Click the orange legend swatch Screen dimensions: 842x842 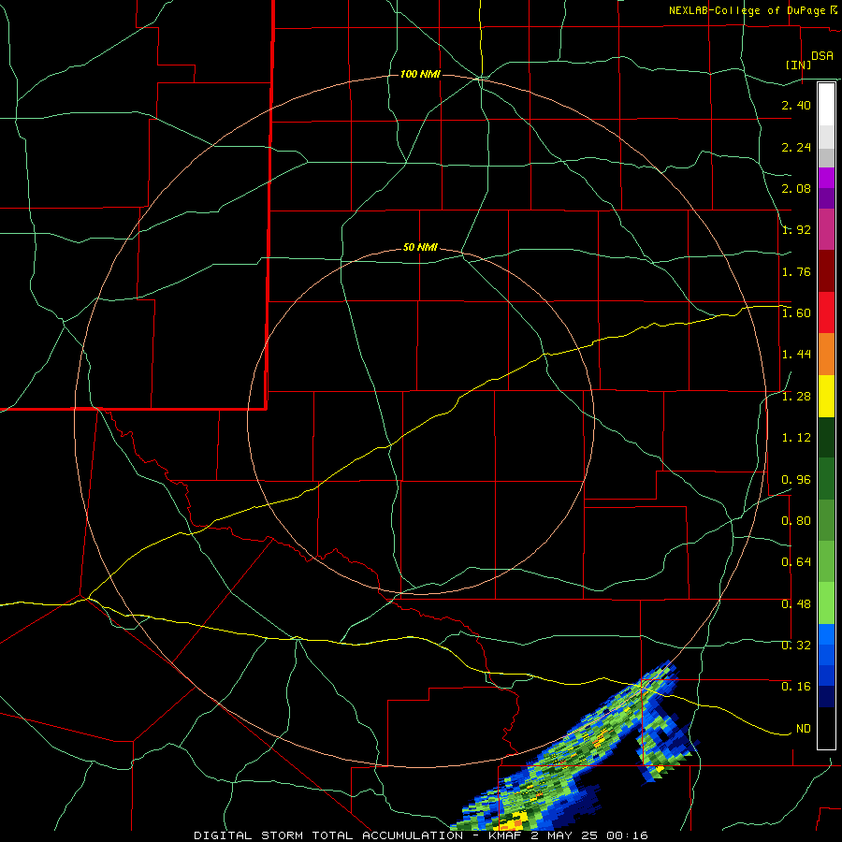(x=826, y=355)
